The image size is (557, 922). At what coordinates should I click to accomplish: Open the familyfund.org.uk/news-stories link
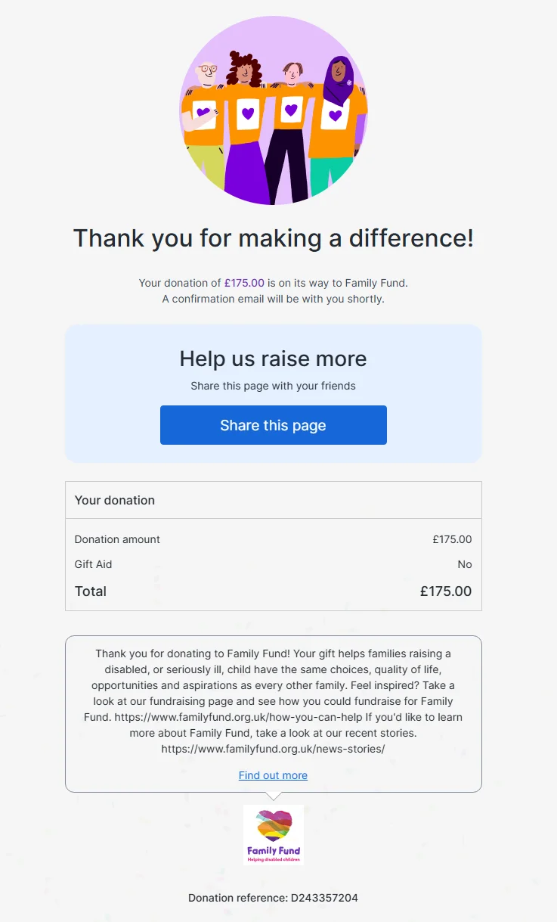[273, 748]
